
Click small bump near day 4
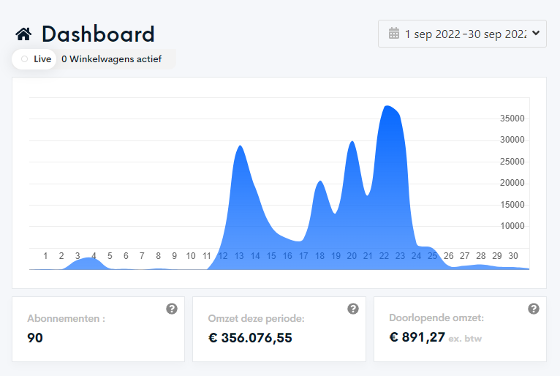point(87,258)
